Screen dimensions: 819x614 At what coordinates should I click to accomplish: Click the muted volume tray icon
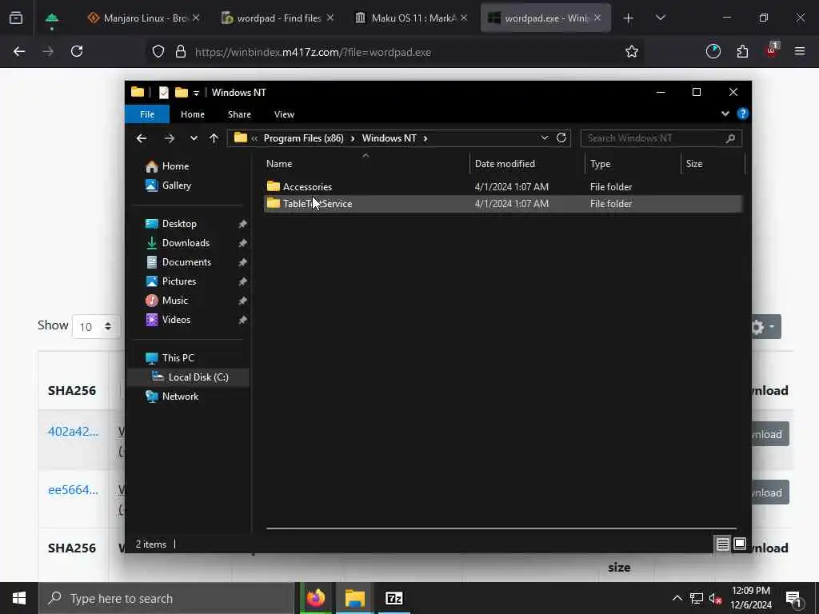pos(715,599)
